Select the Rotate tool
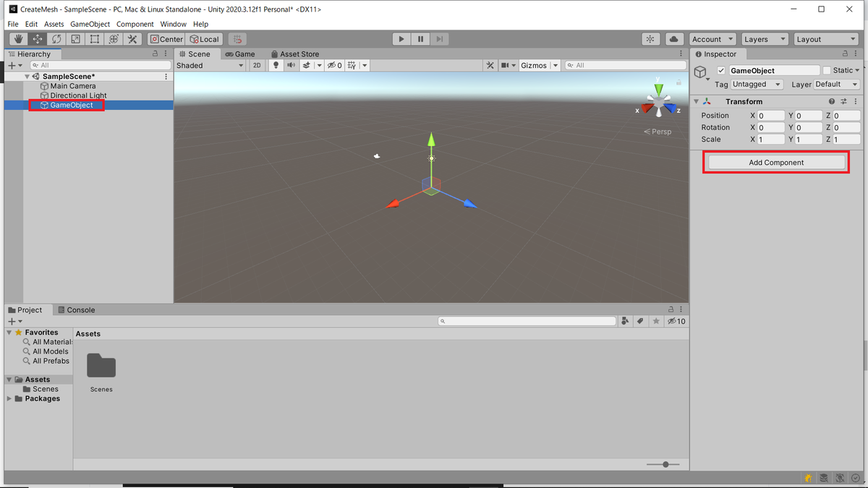The width and height of the screenshot is (868, 488). [x=56, y=39]
